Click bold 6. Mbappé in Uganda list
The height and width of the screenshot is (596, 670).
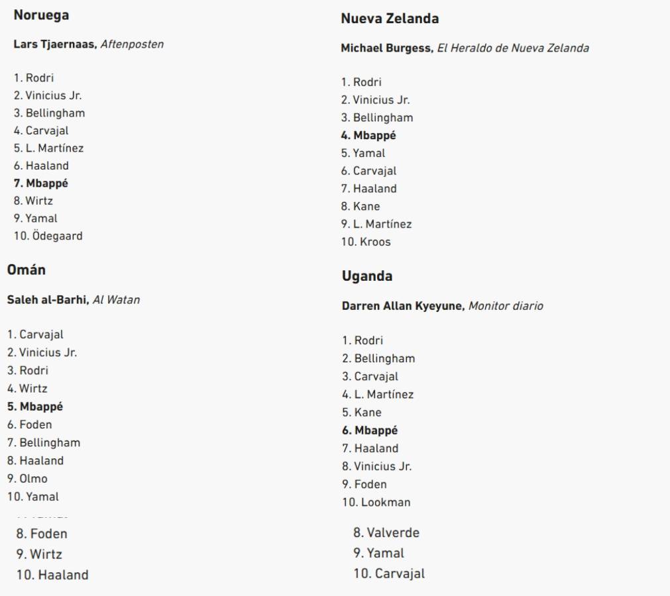(369, 430)
